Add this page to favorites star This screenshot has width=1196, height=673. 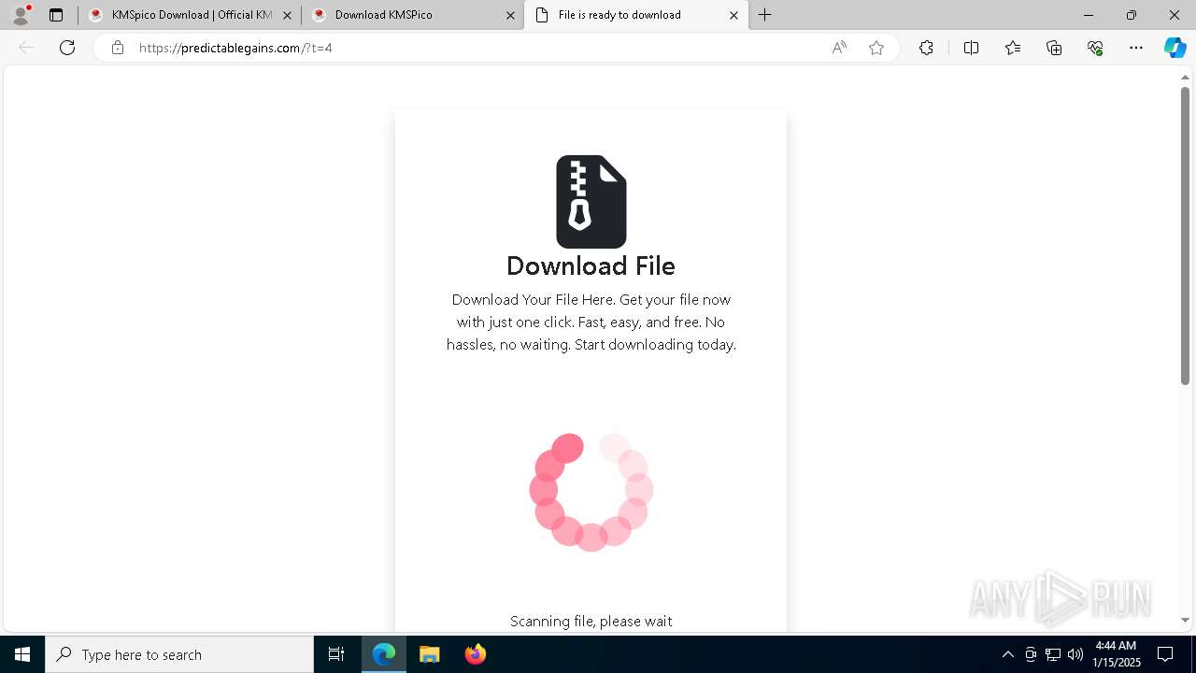[876, 48]
